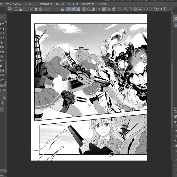Viewport: 177px width, 177px height.
Task: Click the pen with list lines icon
Action: [x=73, y=9]
